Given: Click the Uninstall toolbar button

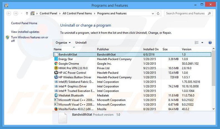Looking at the screenshot, I should point(81,43).
